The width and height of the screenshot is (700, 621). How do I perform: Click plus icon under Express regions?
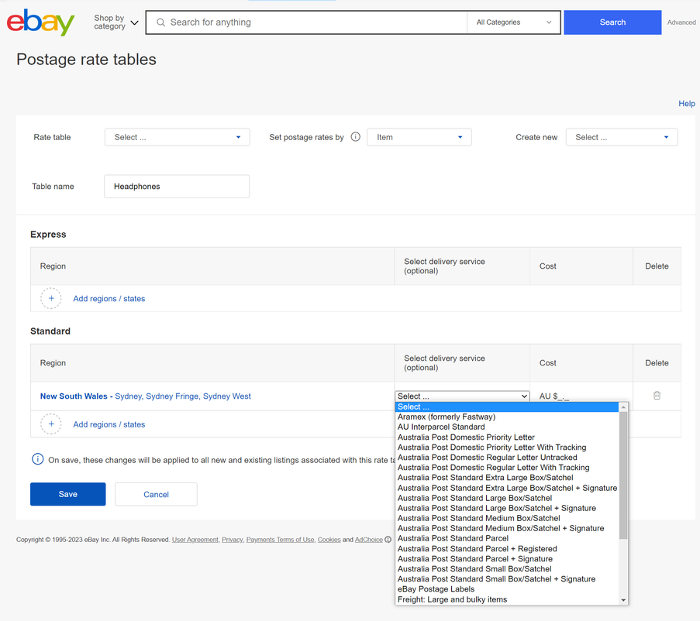[51, 298]
